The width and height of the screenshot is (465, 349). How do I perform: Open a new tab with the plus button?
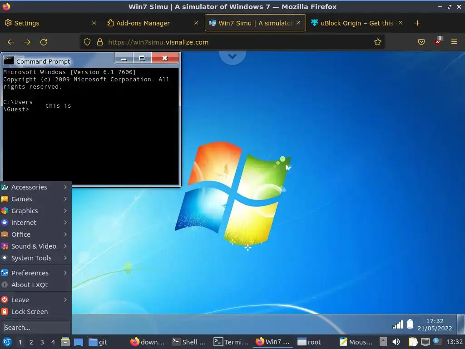417,23
